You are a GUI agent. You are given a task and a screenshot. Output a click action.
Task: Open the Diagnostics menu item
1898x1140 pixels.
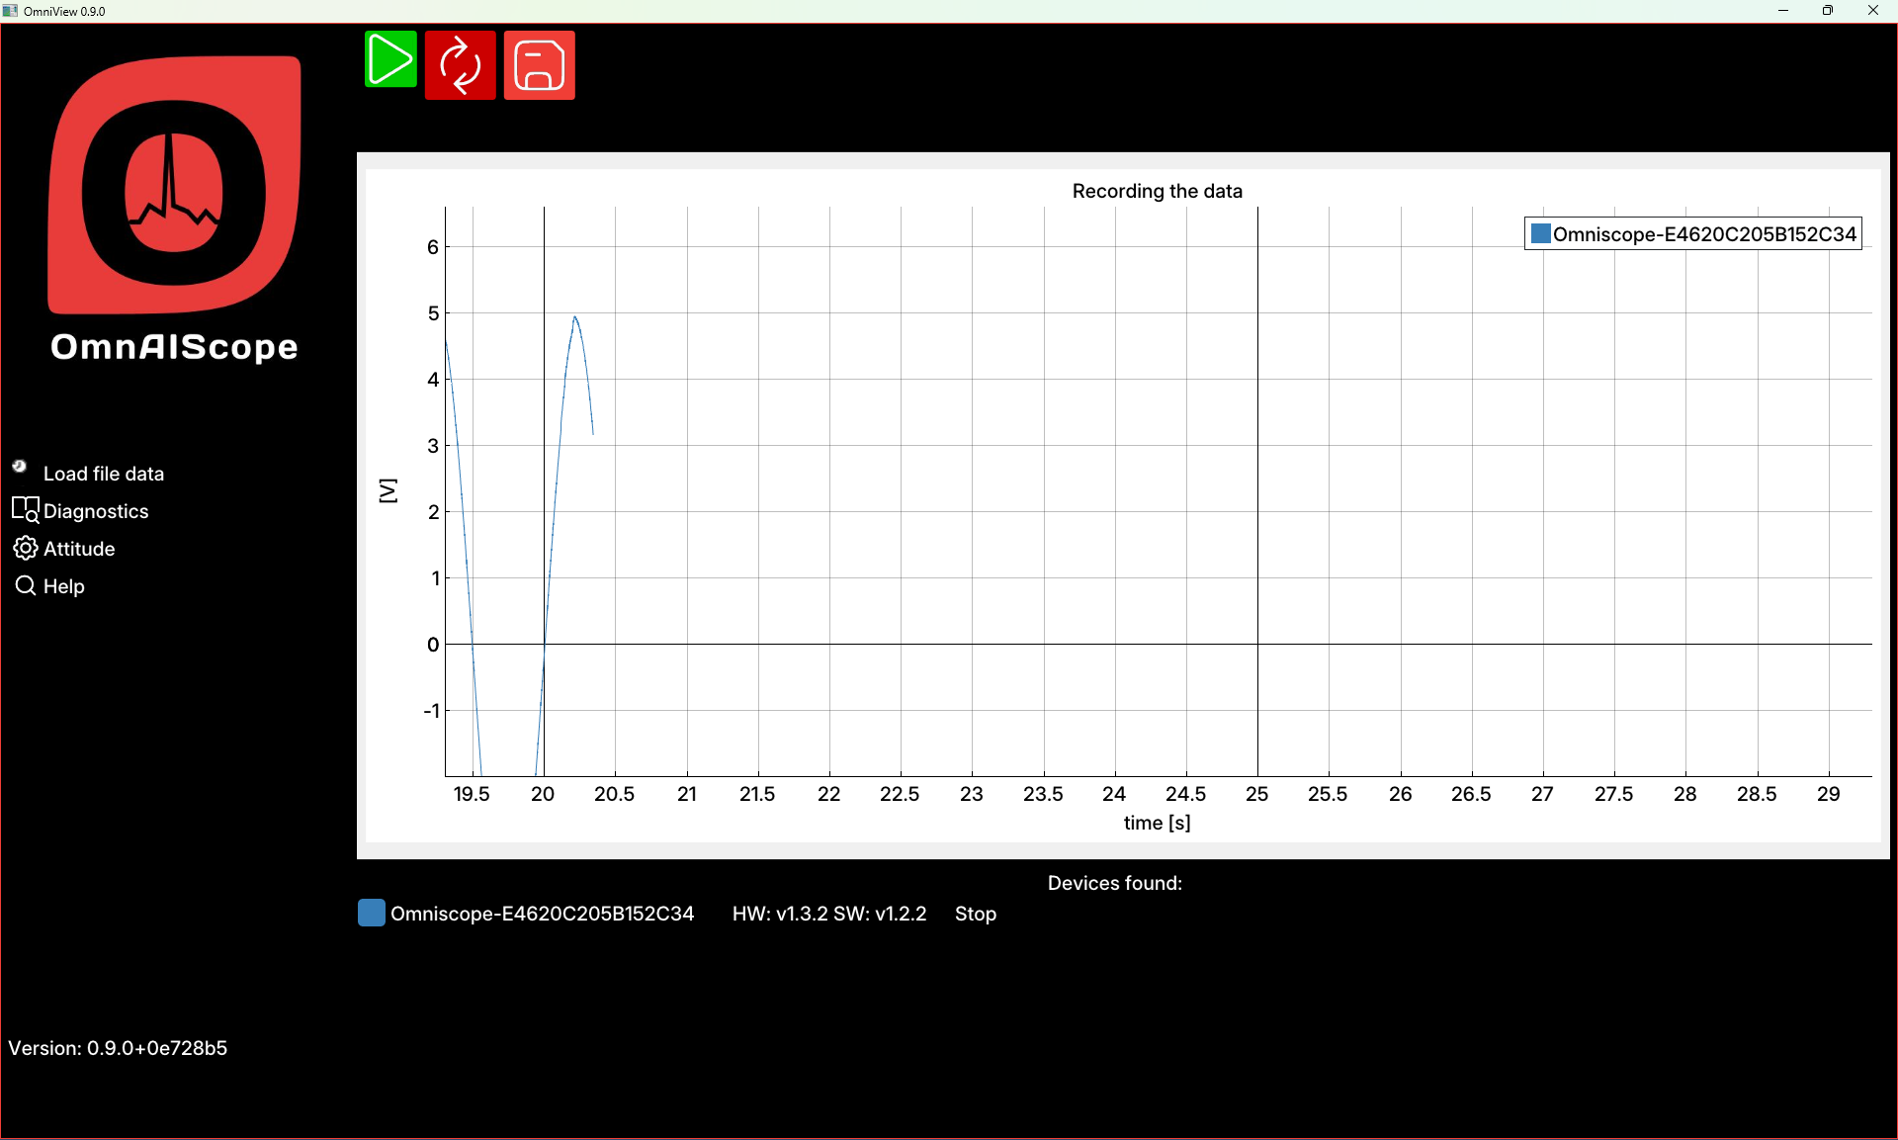pyautogui.click(x=96, y=511)
